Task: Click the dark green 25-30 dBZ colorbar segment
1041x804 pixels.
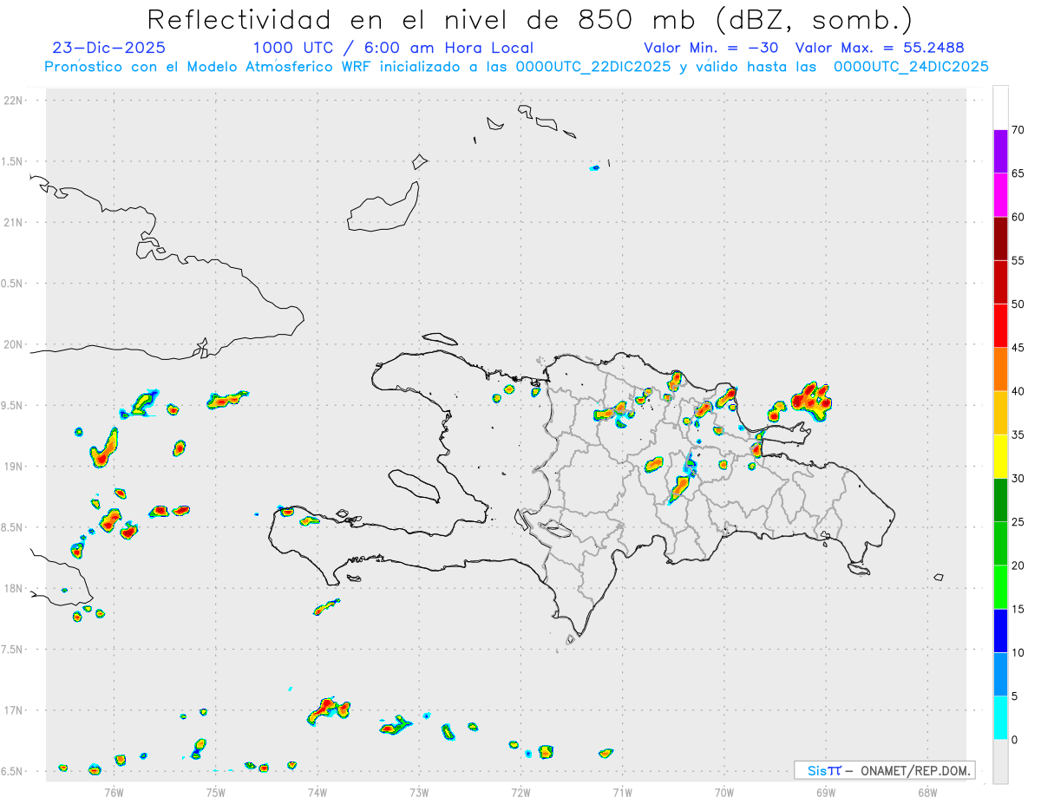Action: point(1000,500)
